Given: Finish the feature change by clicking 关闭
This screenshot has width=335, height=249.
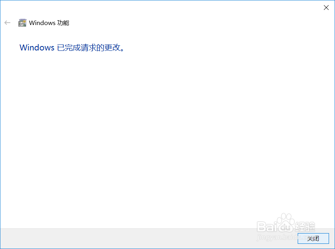Looking at the screenshot, I should (313, 238).
